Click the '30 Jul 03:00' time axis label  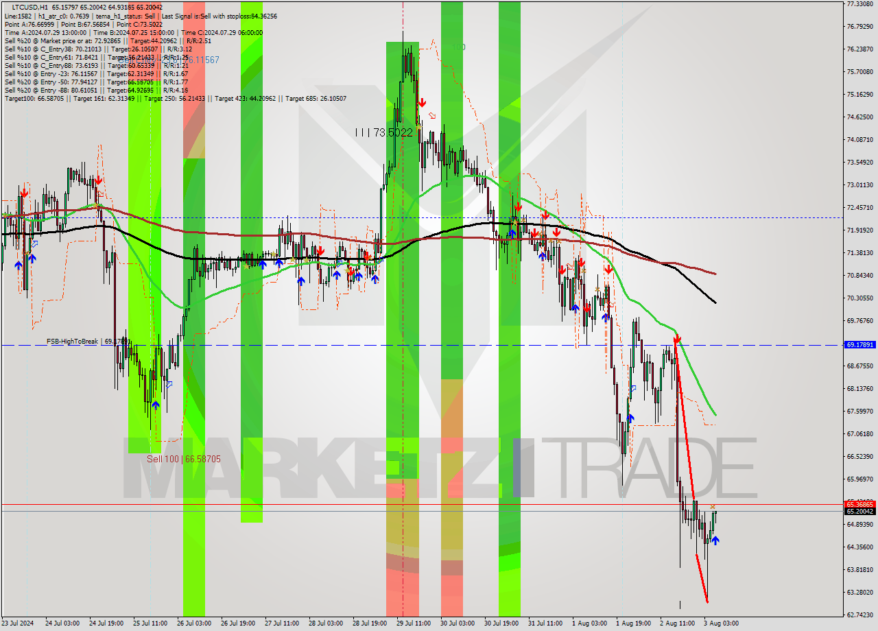pyautogui.click(x=457, y=623)
